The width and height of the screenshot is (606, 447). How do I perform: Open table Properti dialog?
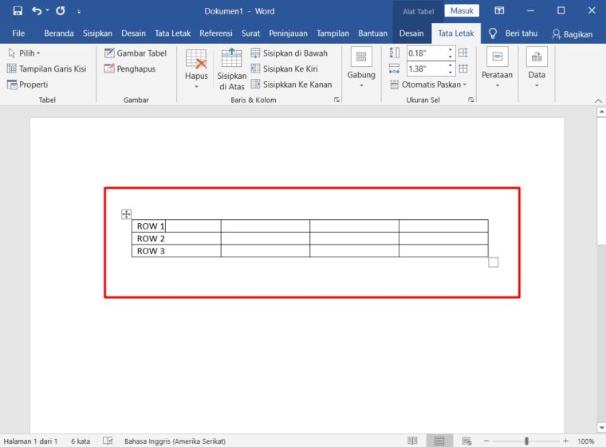27,84
